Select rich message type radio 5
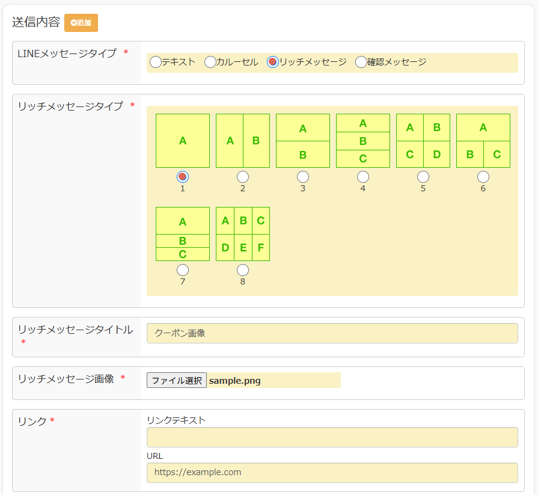The width and height of the screenshot is (538, 495). pos(423,177)
